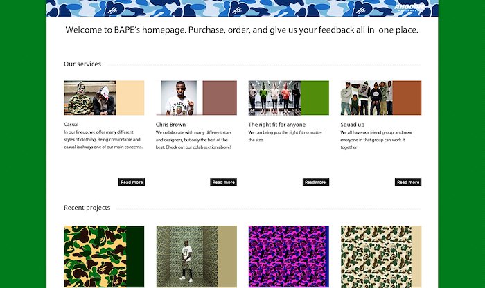Open Read more for The right fit
Viewport: 485px width, 288px height.
point(315,182)
